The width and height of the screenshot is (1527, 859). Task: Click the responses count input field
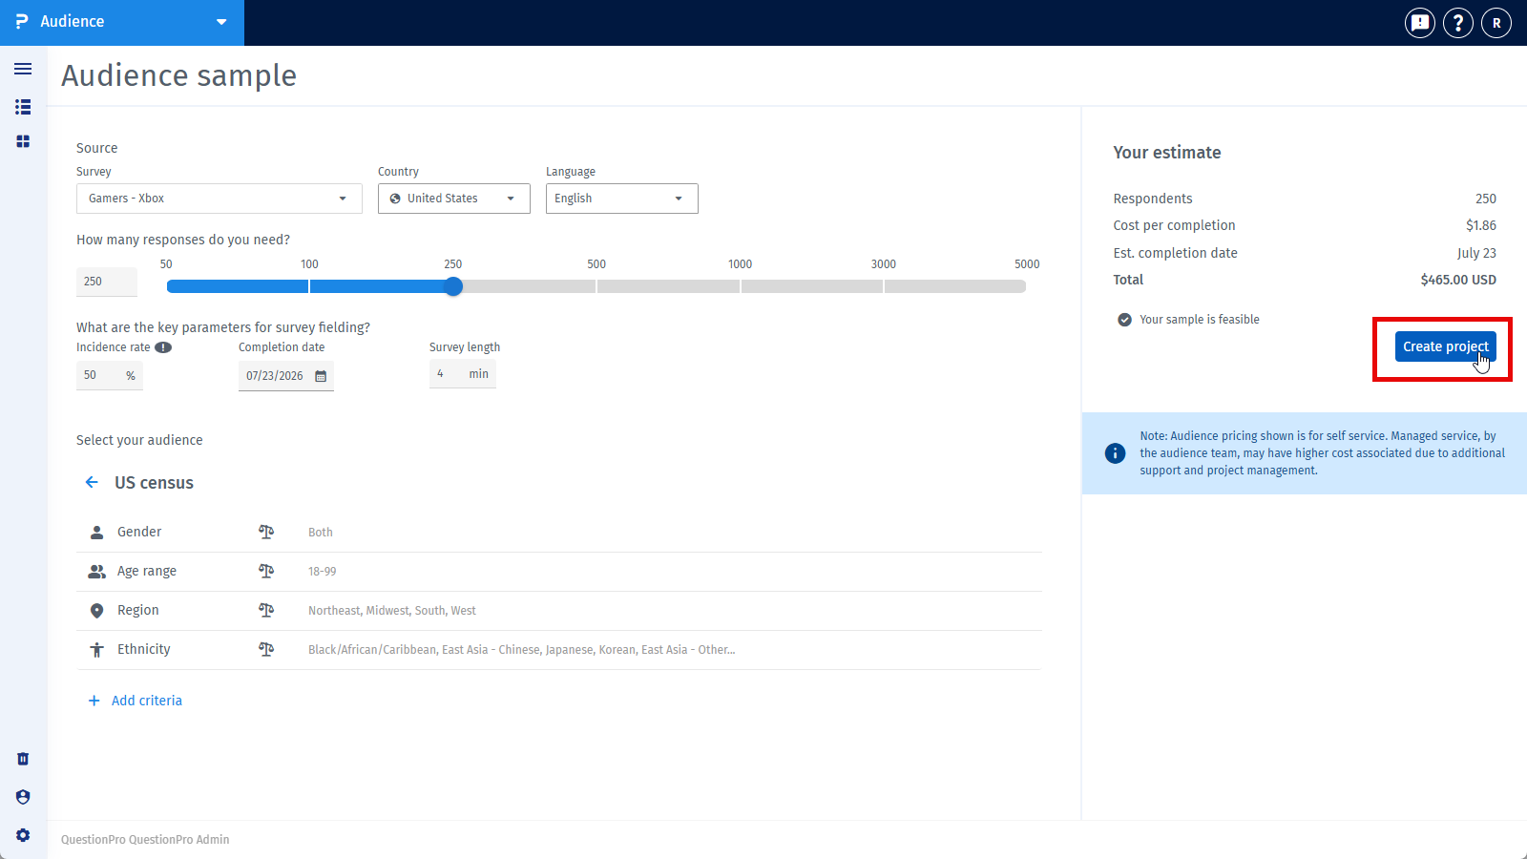(x=107, y=282)
